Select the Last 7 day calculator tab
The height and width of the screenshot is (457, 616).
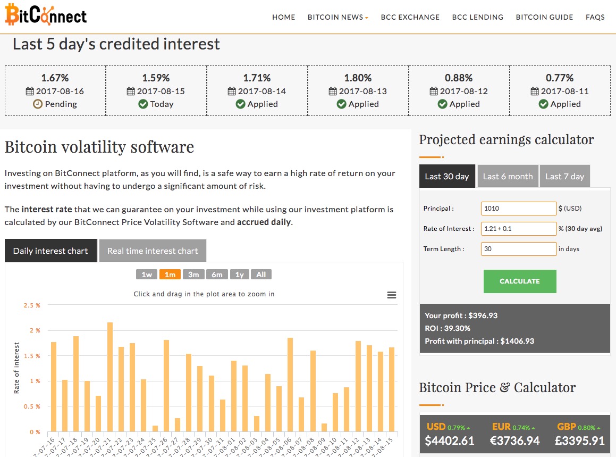tap(565, 176)
